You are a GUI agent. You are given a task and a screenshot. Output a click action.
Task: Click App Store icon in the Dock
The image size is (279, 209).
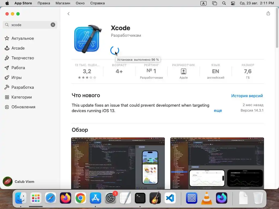(95, 198)
